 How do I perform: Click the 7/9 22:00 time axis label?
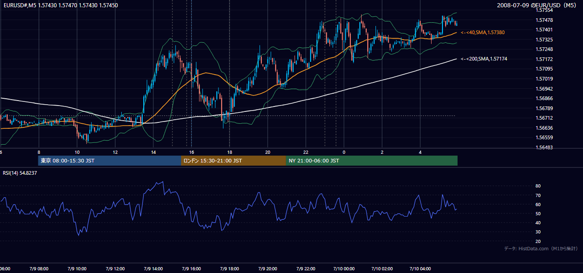pyautogui.click(x=306, y=268)
